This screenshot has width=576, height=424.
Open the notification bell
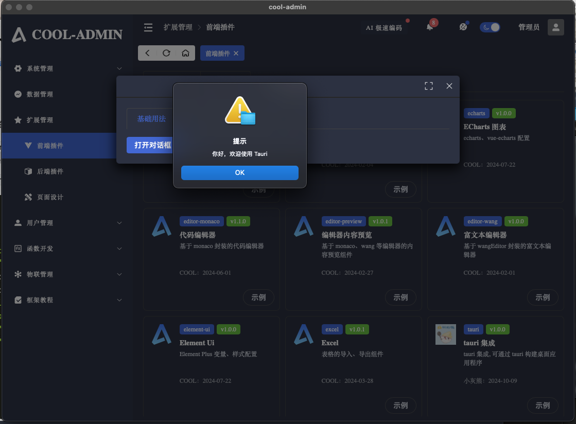click(430, 27)
